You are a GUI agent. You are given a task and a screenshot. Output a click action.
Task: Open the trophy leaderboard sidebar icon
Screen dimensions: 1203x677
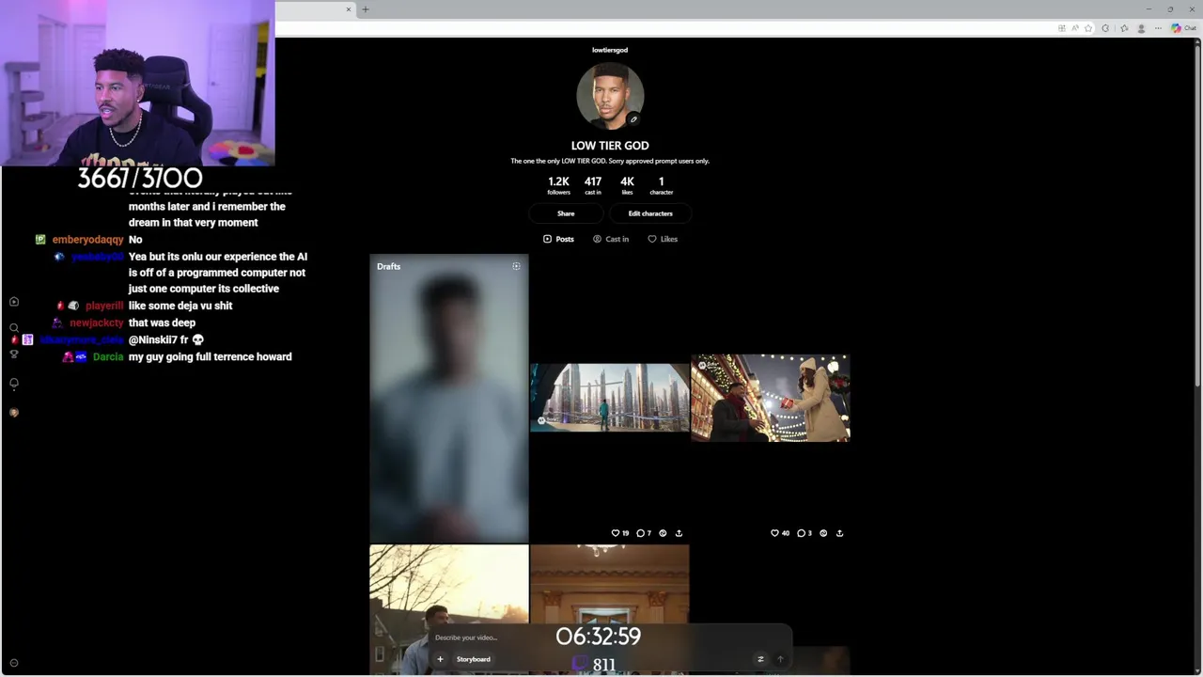(x=13, y=354)
